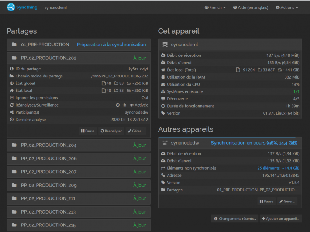Open Aide (en anglais) help link
310x232 pixels.
[251, 7]
